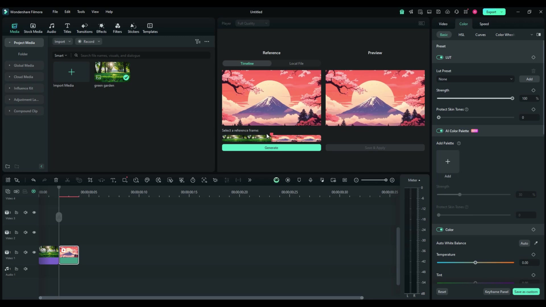Screen dimensions: 546x307
Task: Click the Reset button
Action: [x=442, y=292]
